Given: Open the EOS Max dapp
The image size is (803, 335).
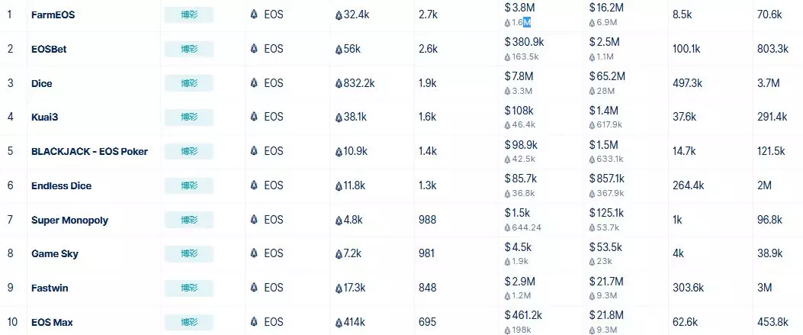Looking at the screenshot, I should tap(52, 323).
